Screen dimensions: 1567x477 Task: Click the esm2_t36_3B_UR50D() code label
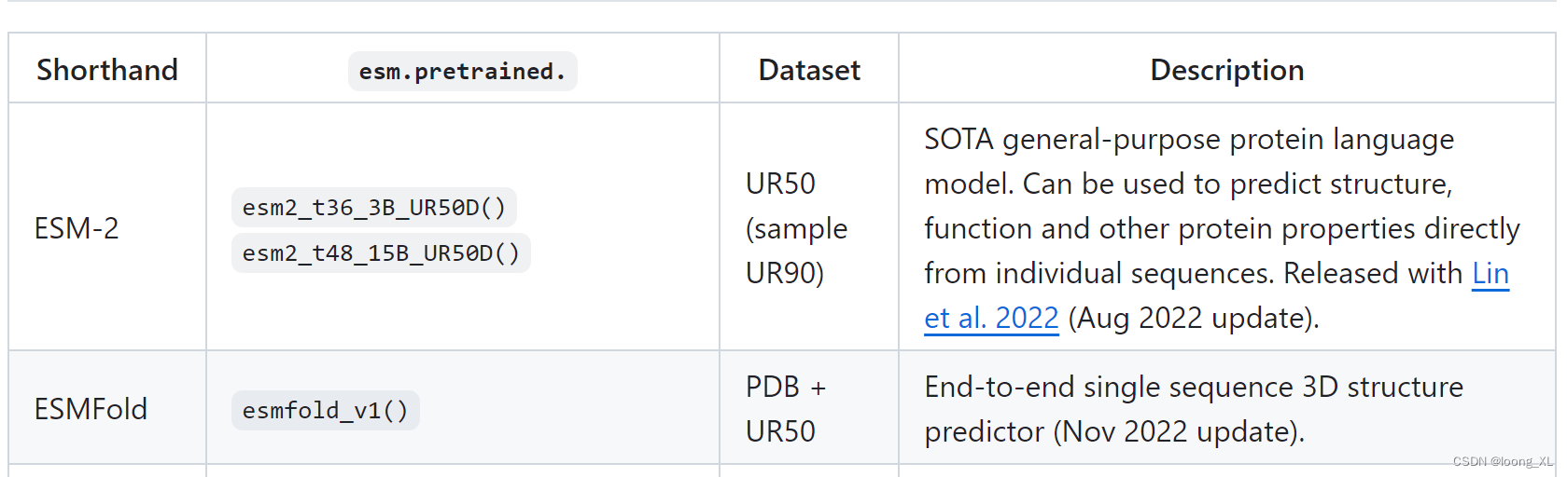coord(374,208)
